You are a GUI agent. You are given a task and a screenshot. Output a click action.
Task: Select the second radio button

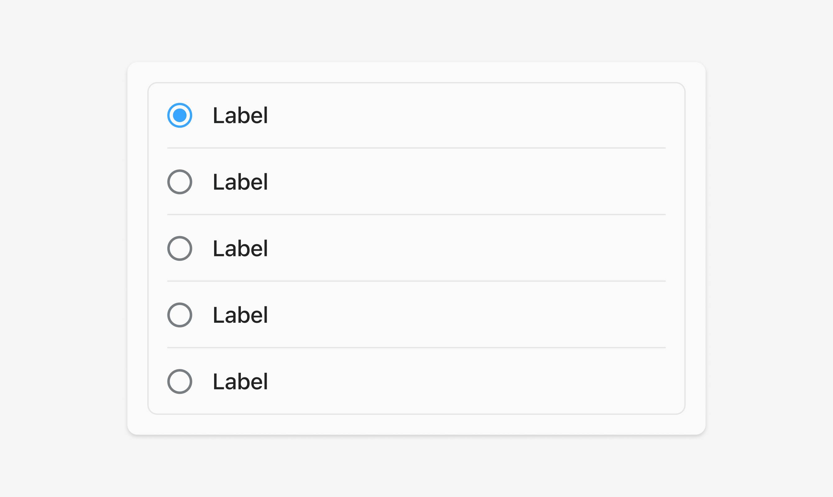click(x=180, y=182)
